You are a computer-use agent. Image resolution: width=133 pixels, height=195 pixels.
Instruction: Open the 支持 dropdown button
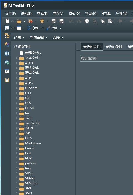click(58, 37)
